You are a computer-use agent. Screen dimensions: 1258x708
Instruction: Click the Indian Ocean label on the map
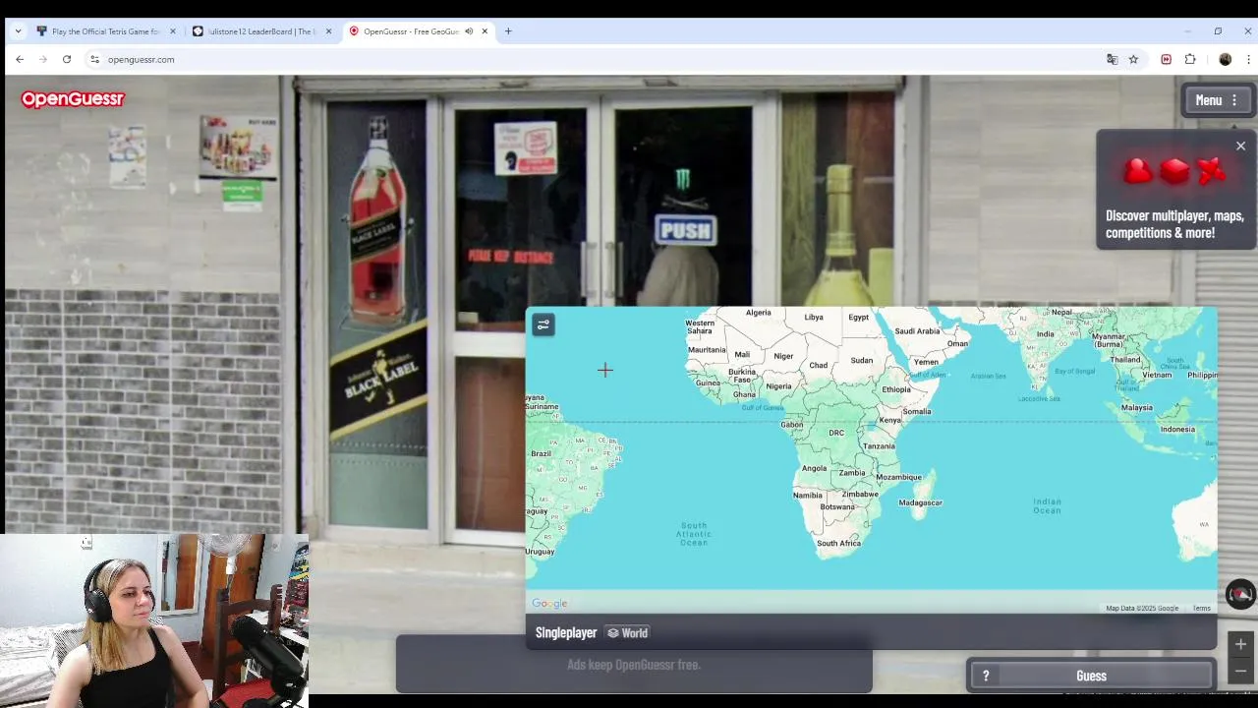pos(1047,505)
